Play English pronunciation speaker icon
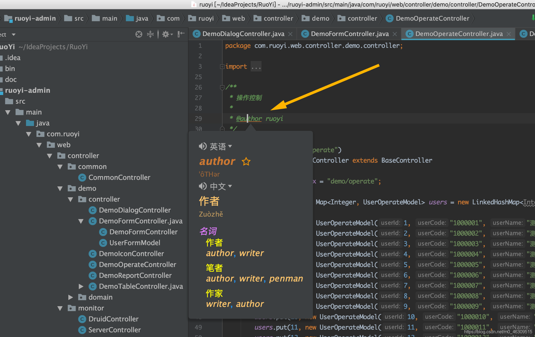 (x=203, y=146)
